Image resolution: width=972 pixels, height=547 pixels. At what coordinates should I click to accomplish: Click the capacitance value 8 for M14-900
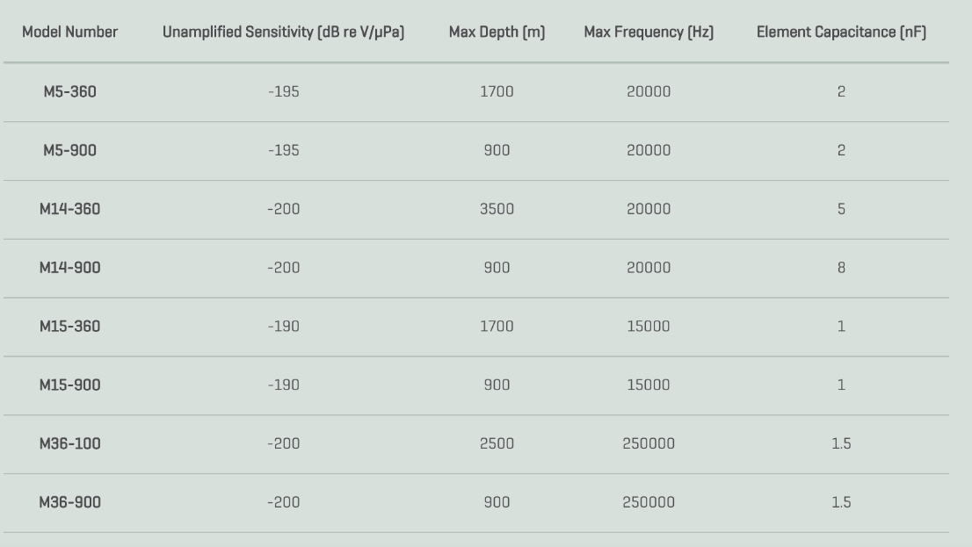(x=841, y=268)
